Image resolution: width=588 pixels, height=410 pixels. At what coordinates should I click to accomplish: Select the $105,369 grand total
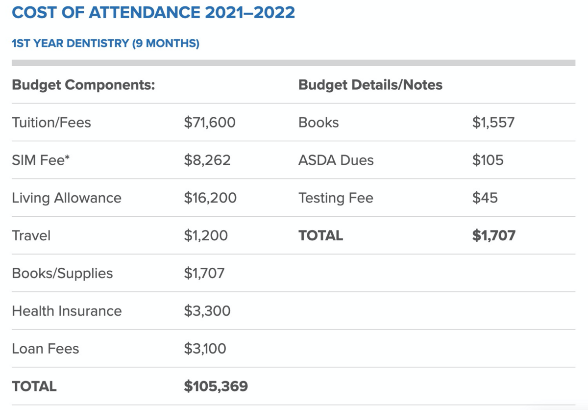(x=216, y=386)
